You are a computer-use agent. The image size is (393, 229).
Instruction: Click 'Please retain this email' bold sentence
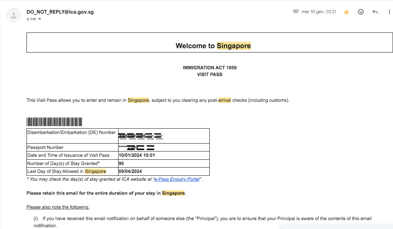click(106, 193)
